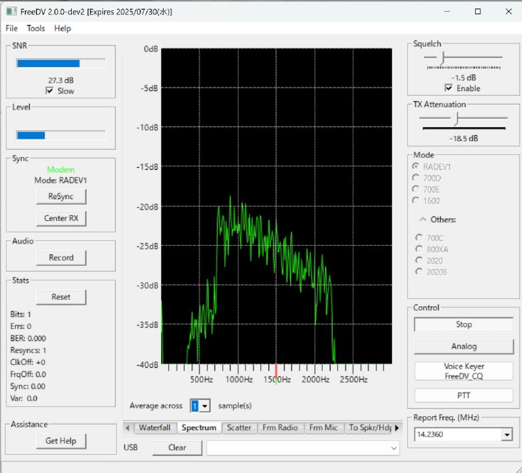Screen dimensions: 522x473
Task: Click the ReSync button
Action: click(61, 197)
